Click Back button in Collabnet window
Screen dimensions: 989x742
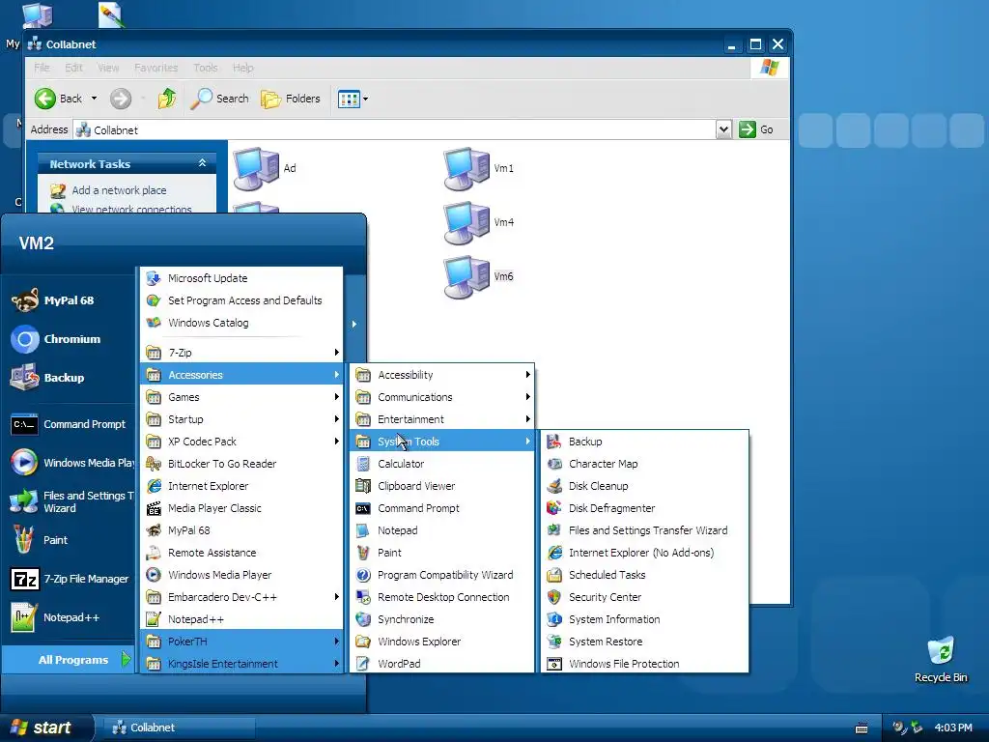coord(58,99)
